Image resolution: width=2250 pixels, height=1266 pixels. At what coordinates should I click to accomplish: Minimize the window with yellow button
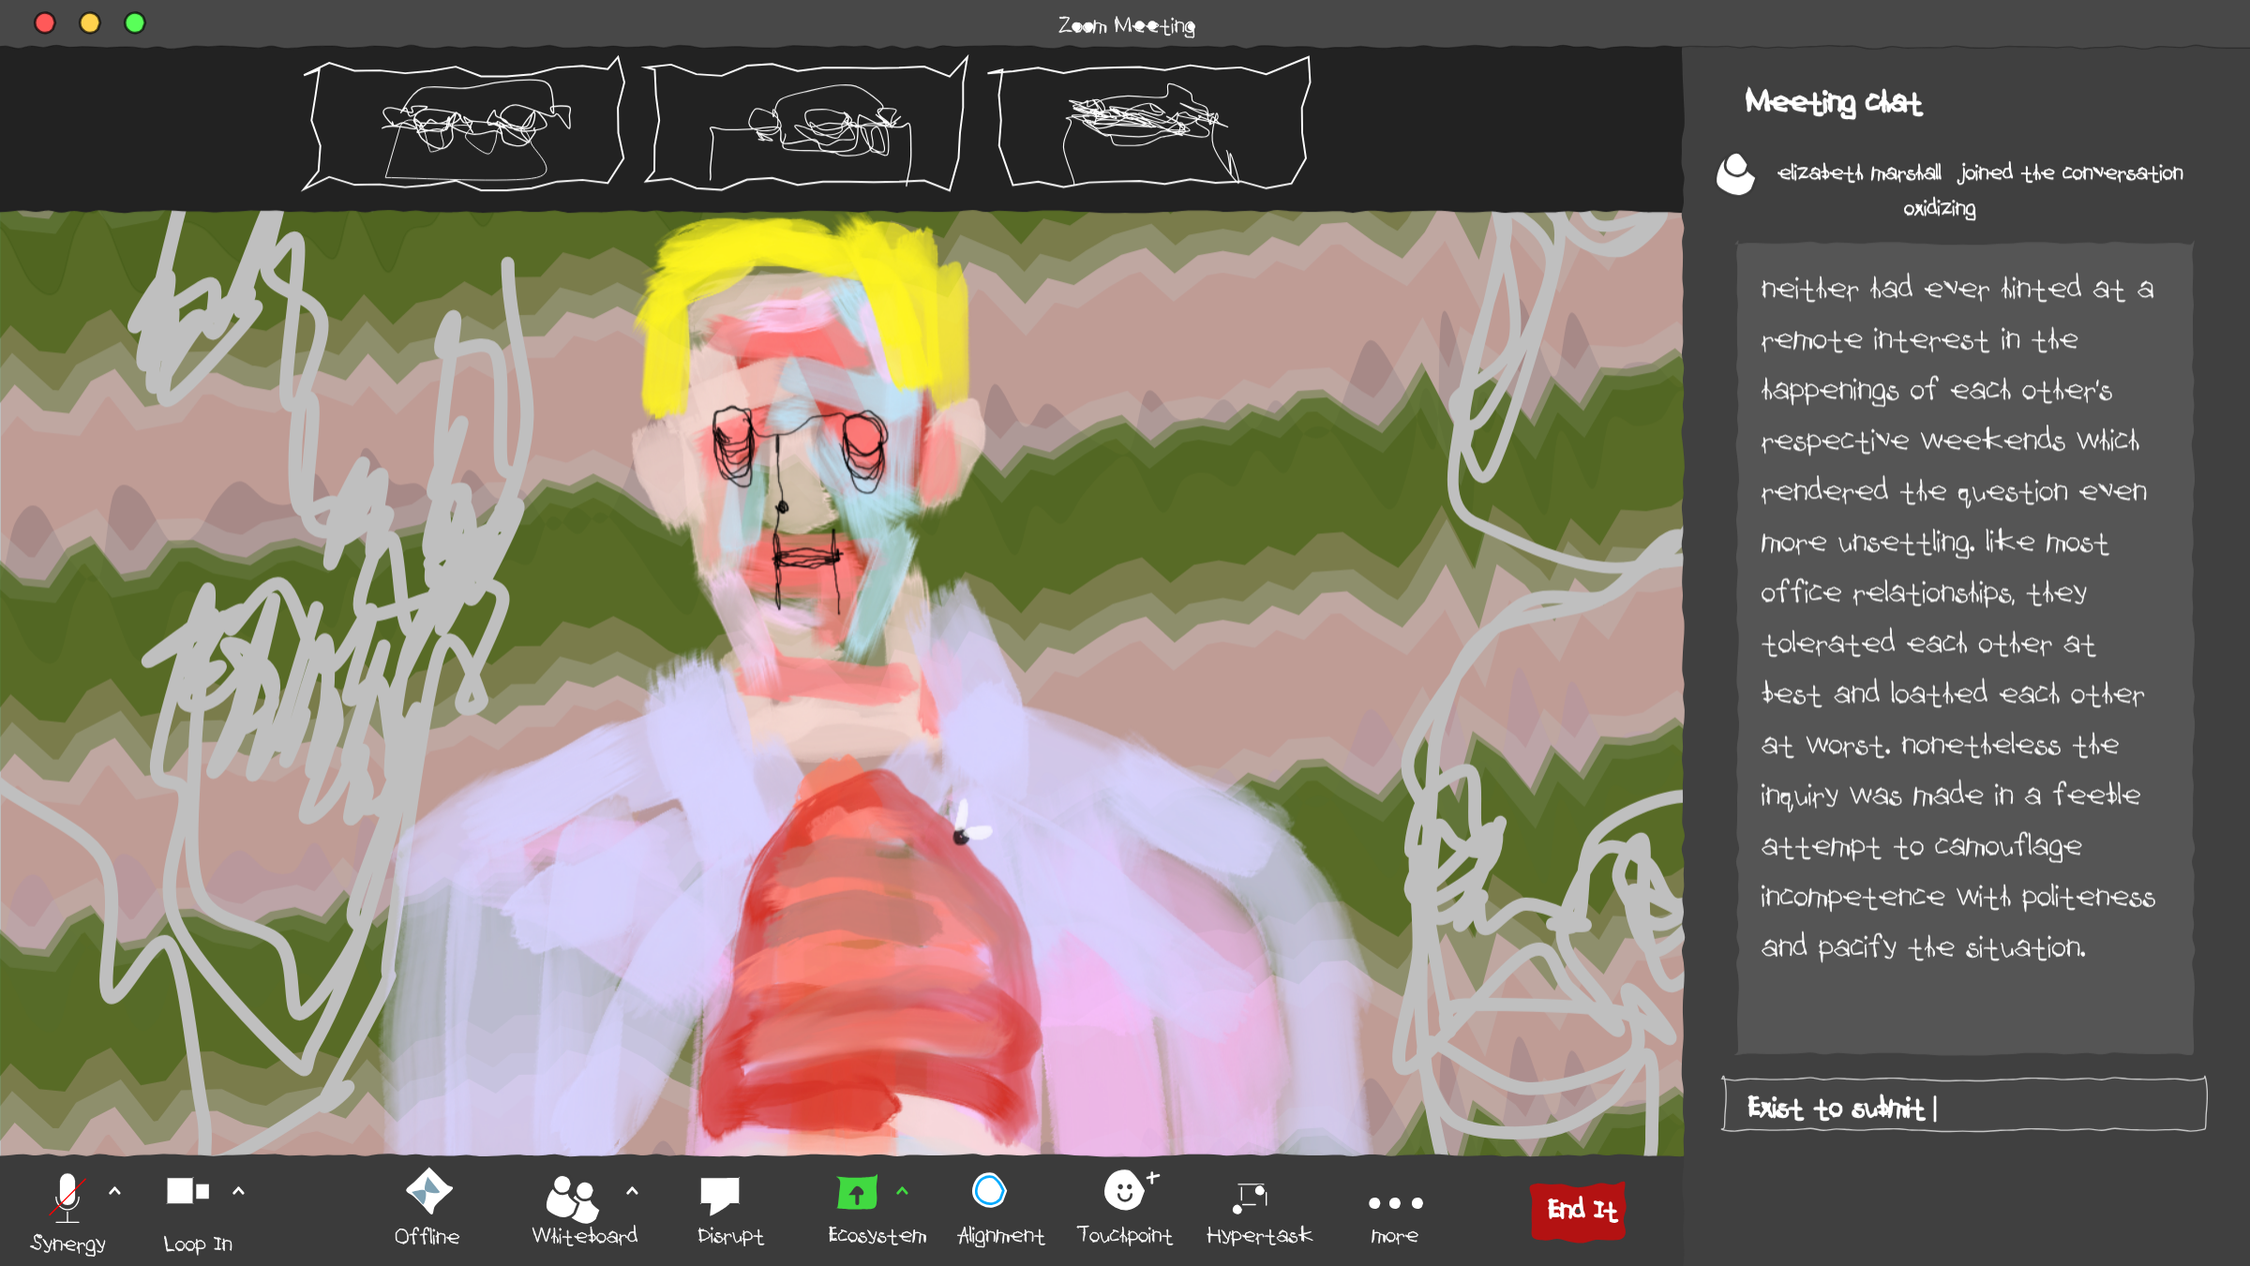(x=90, y=22)
